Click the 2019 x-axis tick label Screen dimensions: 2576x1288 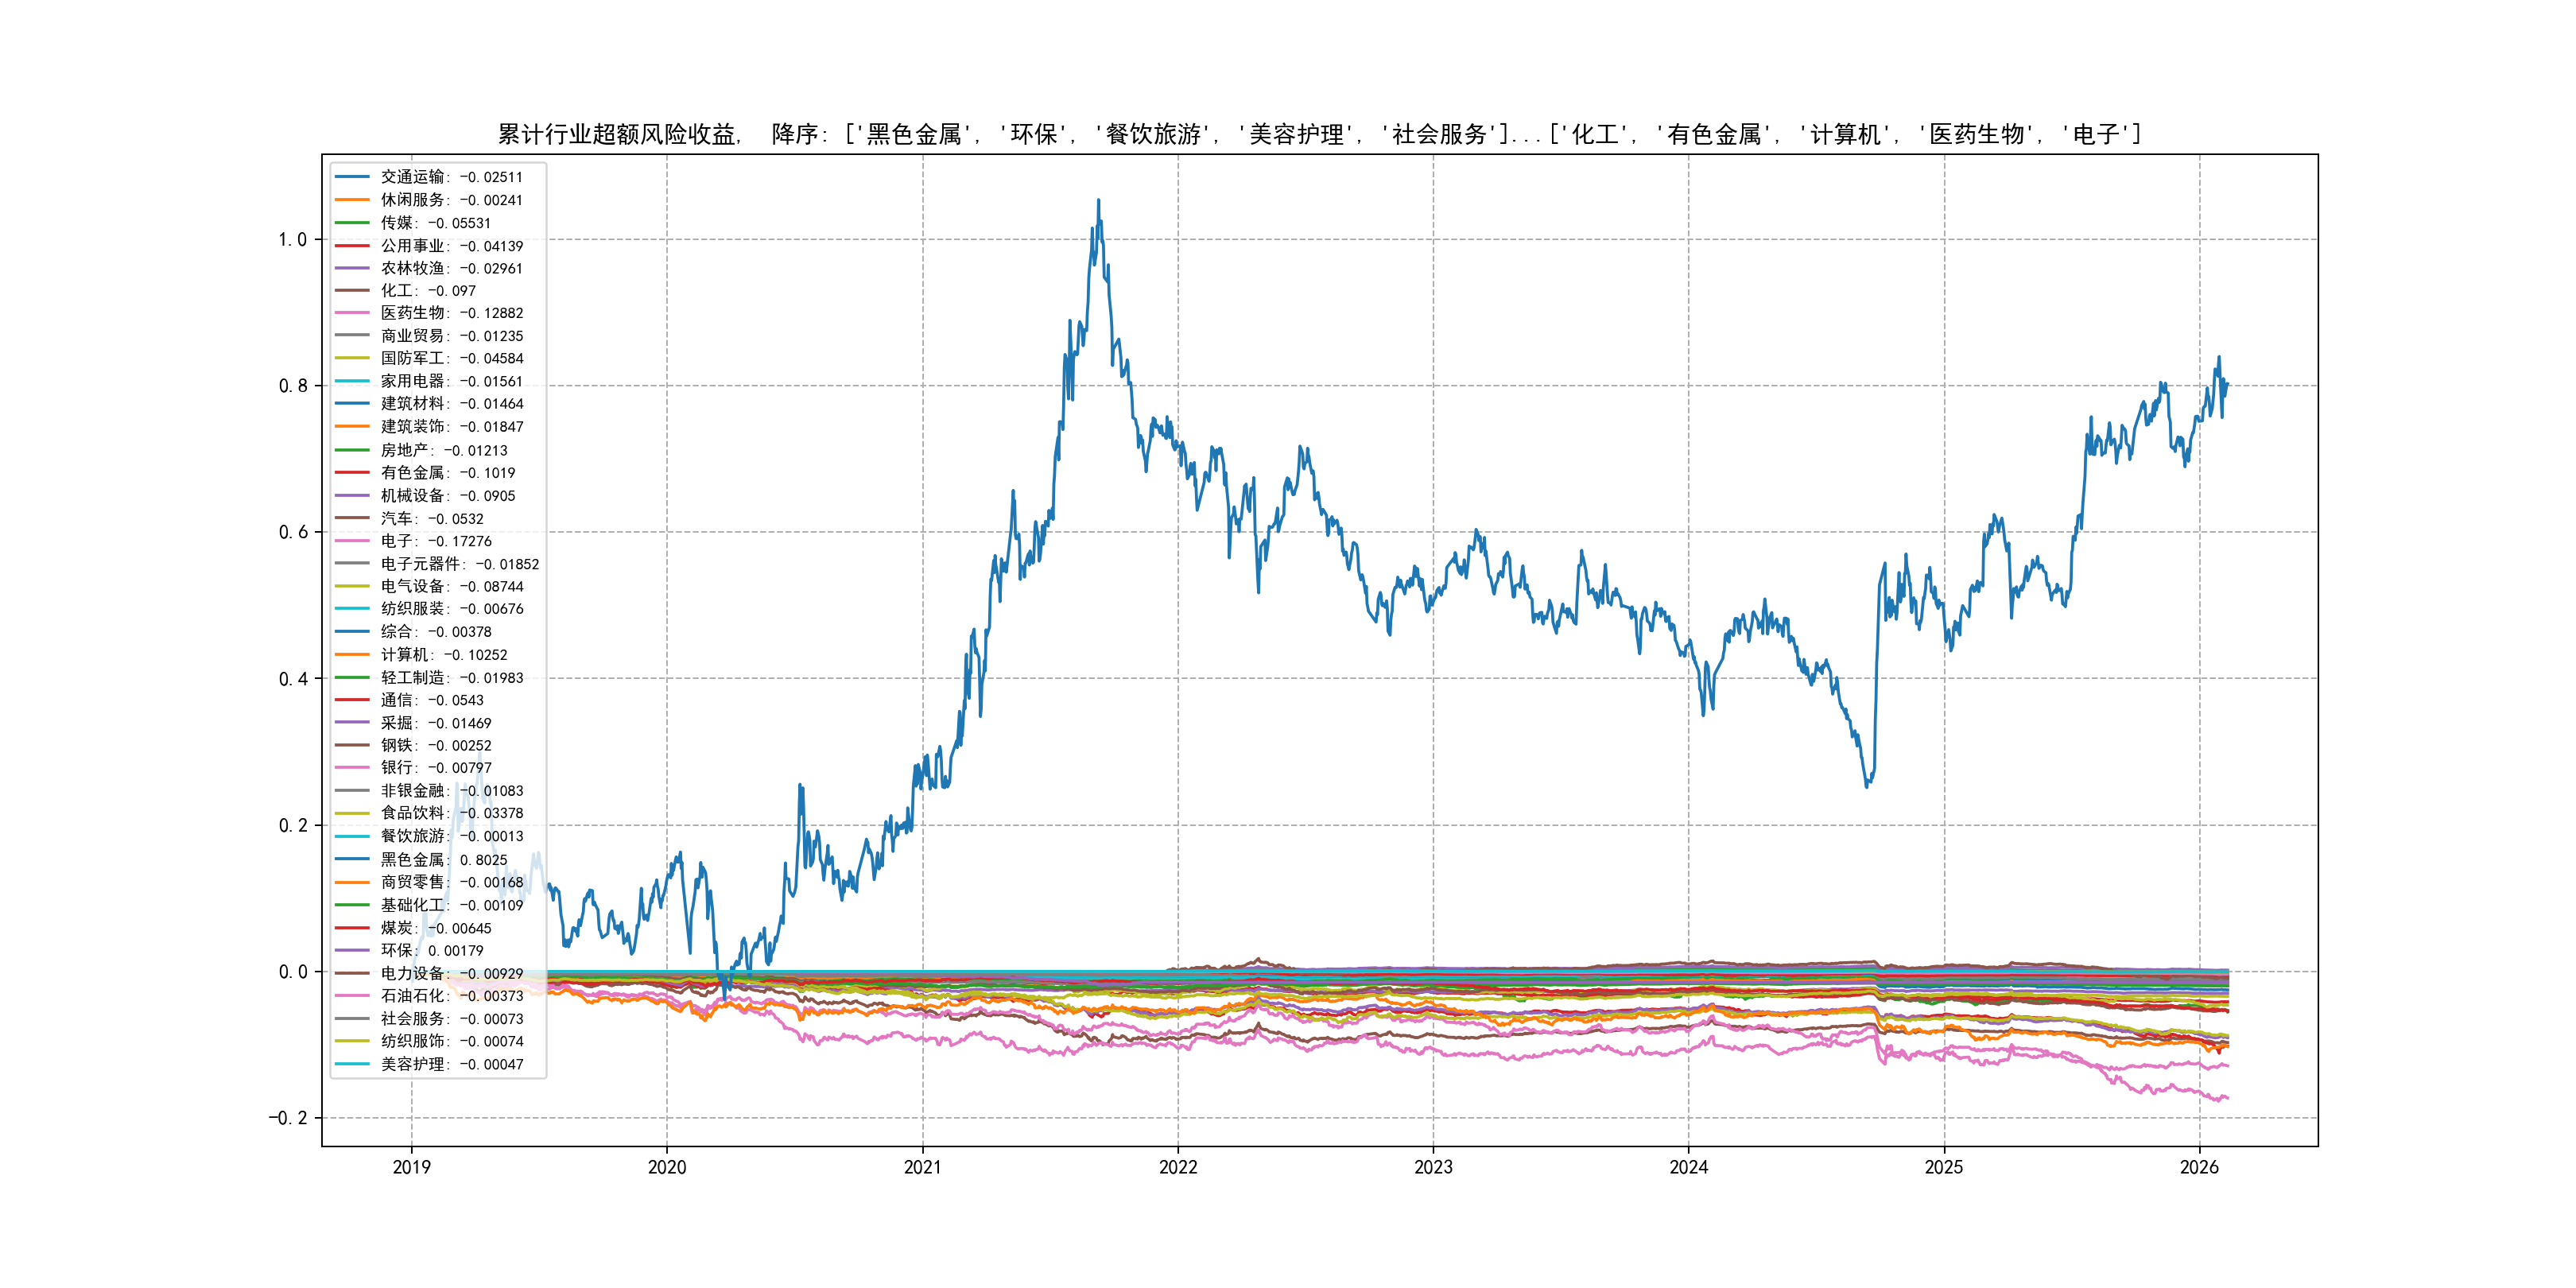click(411, 1167)
